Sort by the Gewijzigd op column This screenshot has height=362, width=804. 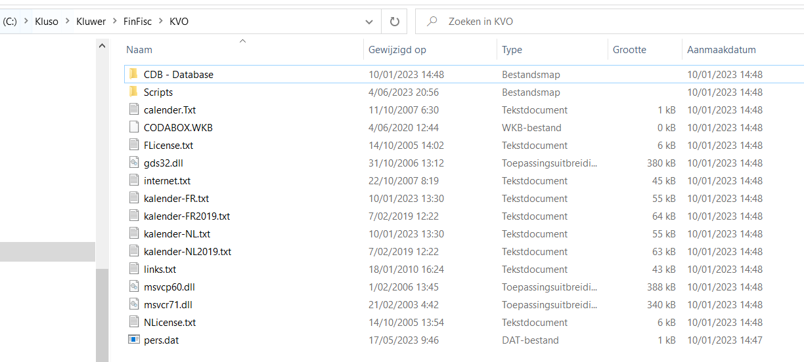point(397,50)
